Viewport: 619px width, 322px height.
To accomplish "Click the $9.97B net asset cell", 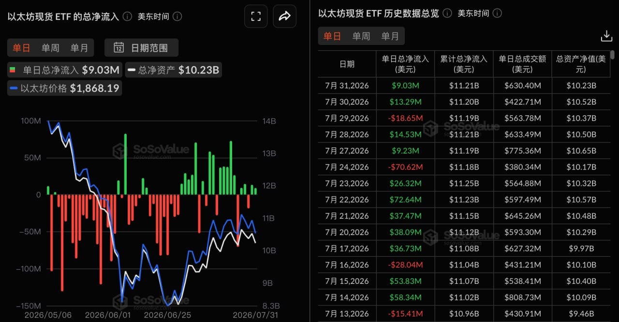I will pos(581,248).
